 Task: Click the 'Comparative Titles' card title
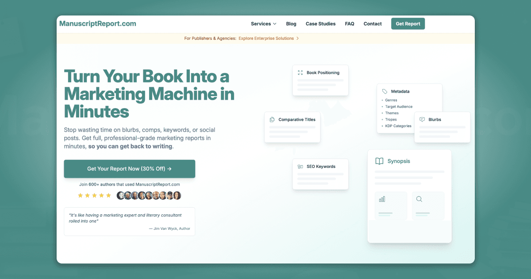tap(297, 120)
